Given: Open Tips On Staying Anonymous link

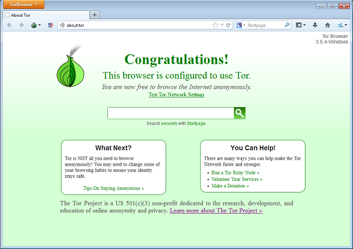Looking at the screenshot, I should 114,188.
